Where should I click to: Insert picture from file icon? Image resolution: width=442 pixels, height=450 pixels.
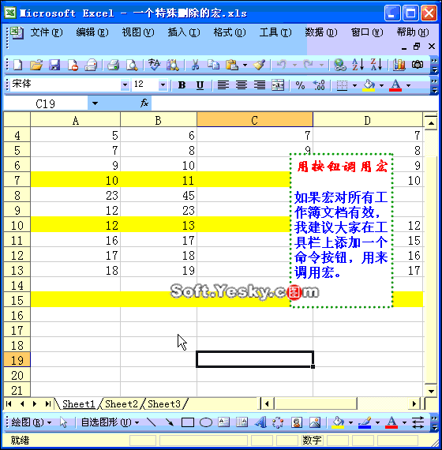click(315, 422)
